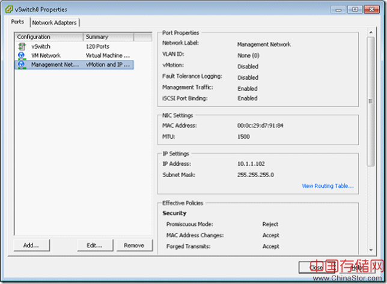Close the window with the red X
The height and width of the screenshot is (284, 387).
[372, 10]
